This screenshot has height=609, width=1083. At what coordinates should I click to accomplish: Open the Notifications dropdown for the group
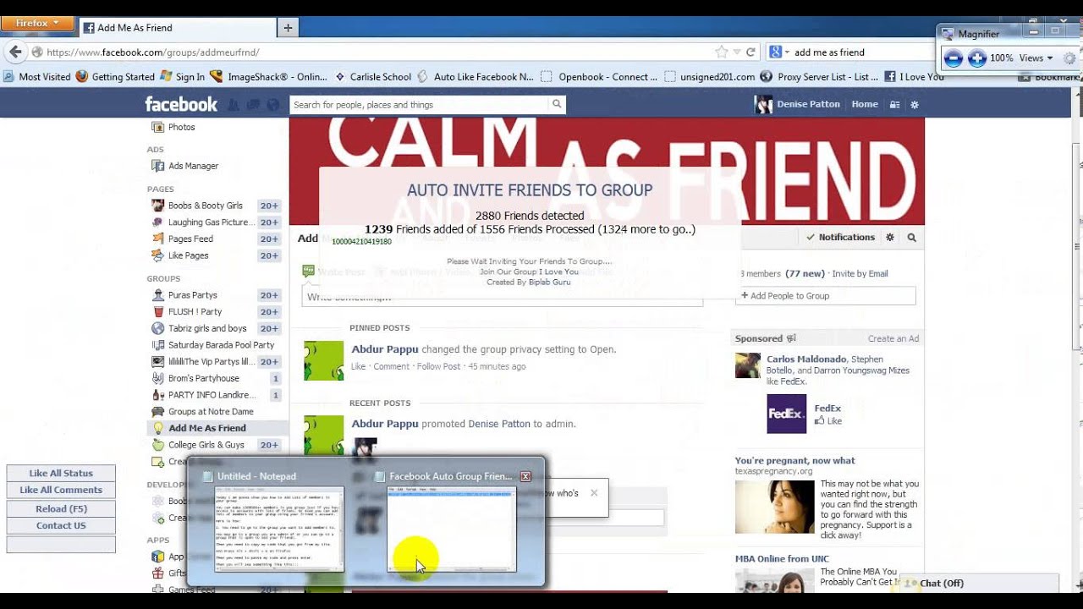pos(840,238)
